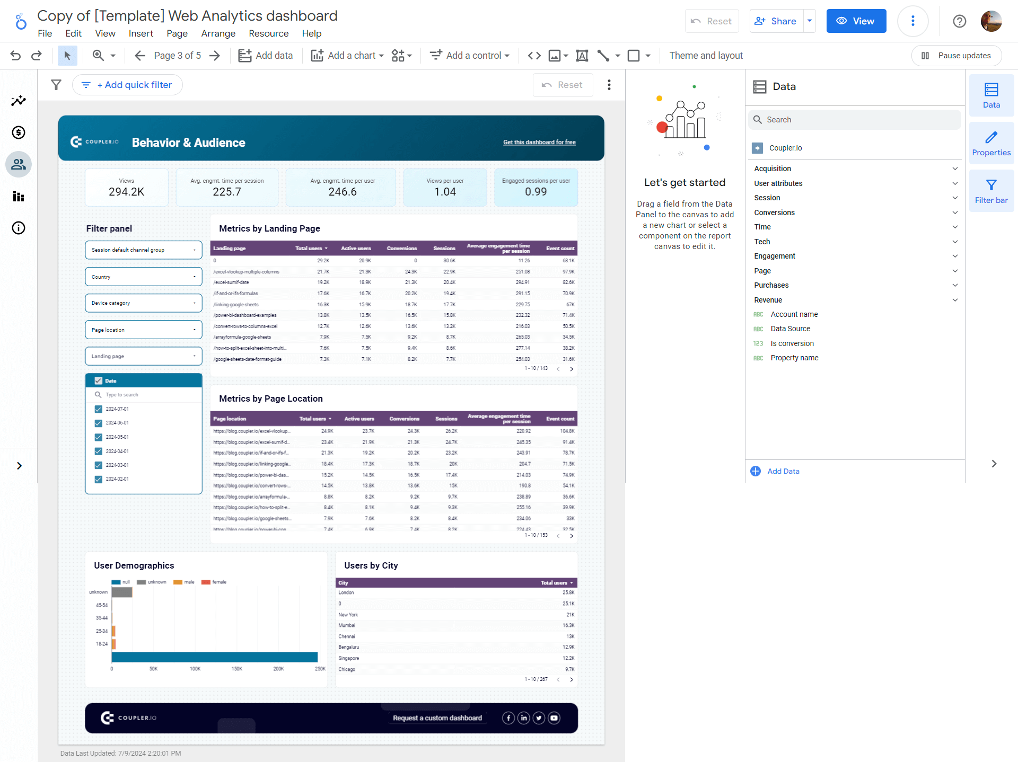
Task: Open the Share dropdown arrow
Action: click(x=810, y=21)
